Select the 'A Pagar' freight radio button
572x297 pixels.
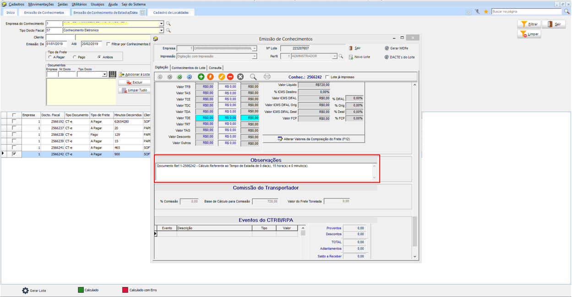pyautogui.click(x=50, y=58)
